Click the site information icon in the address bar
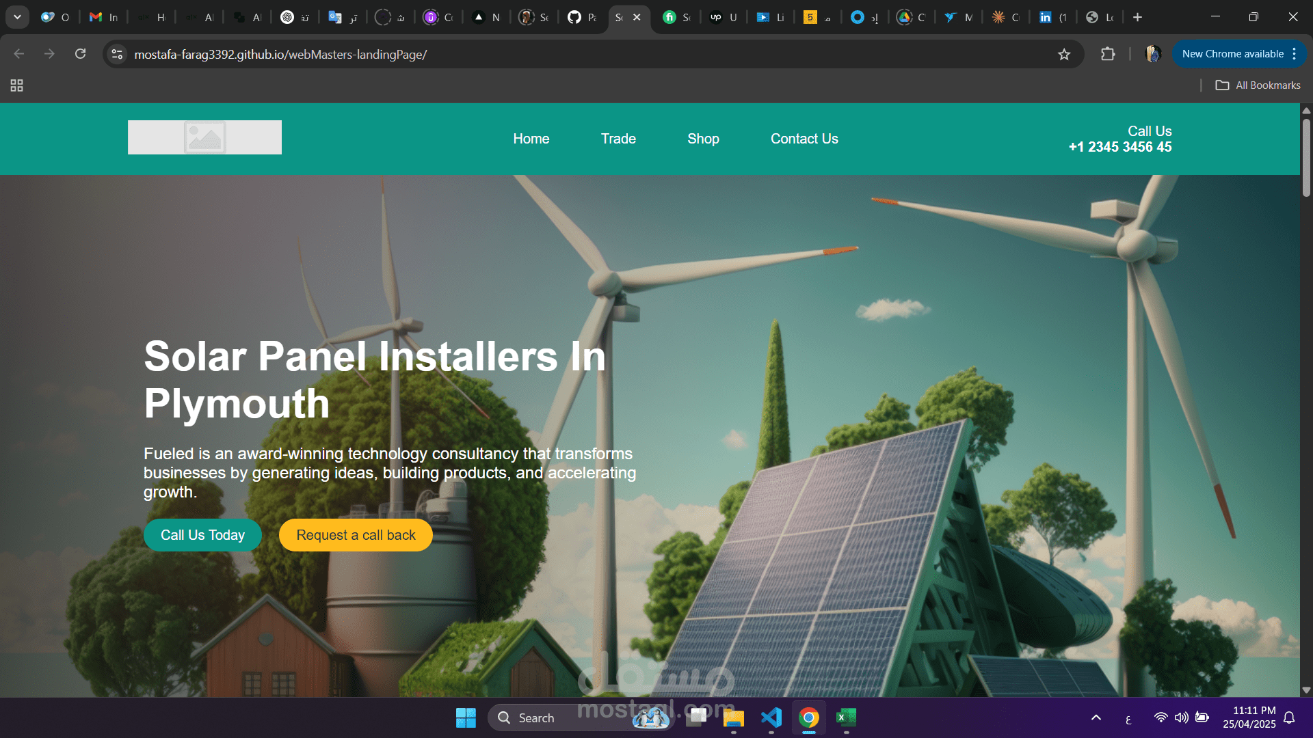 tap(117, 53)
